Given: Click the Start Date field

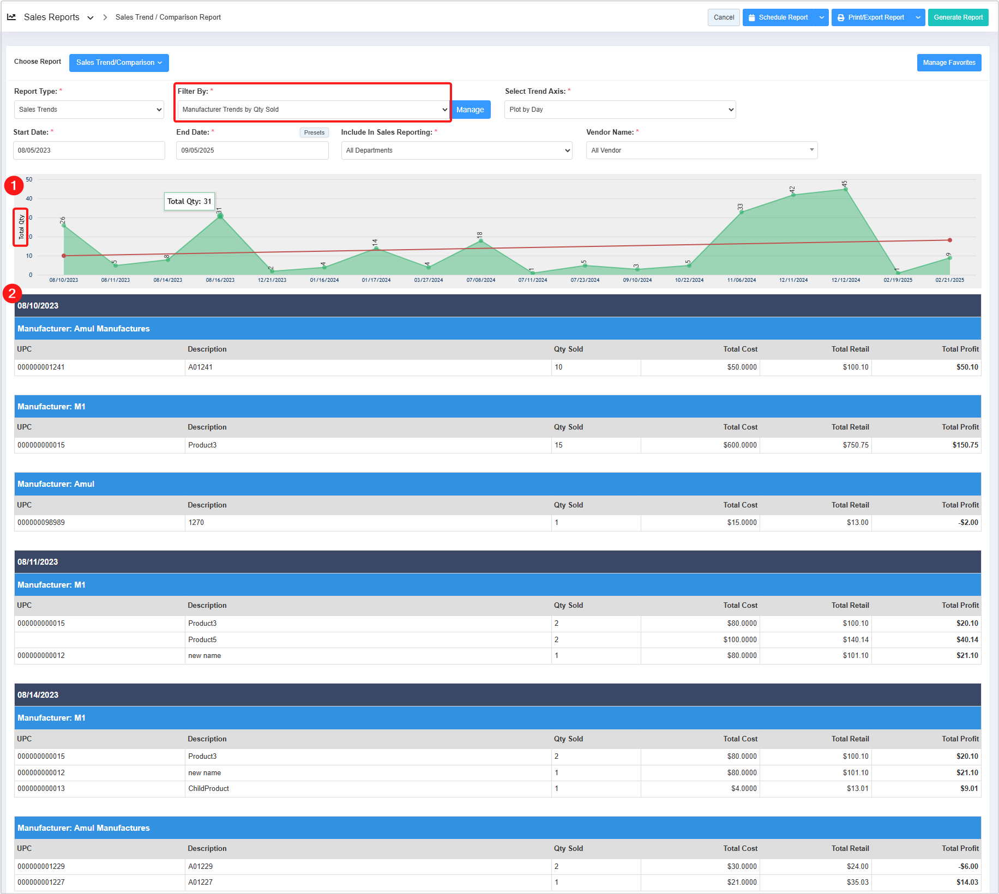Looking at the screenshot, I should click(x=89, y=150).
